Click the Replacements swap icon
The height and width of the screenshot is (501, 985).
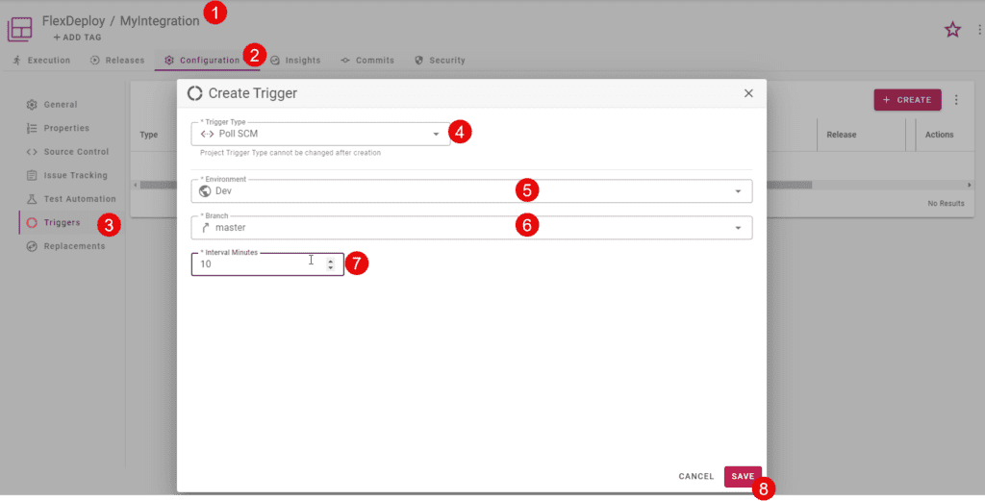click(32, 246)
